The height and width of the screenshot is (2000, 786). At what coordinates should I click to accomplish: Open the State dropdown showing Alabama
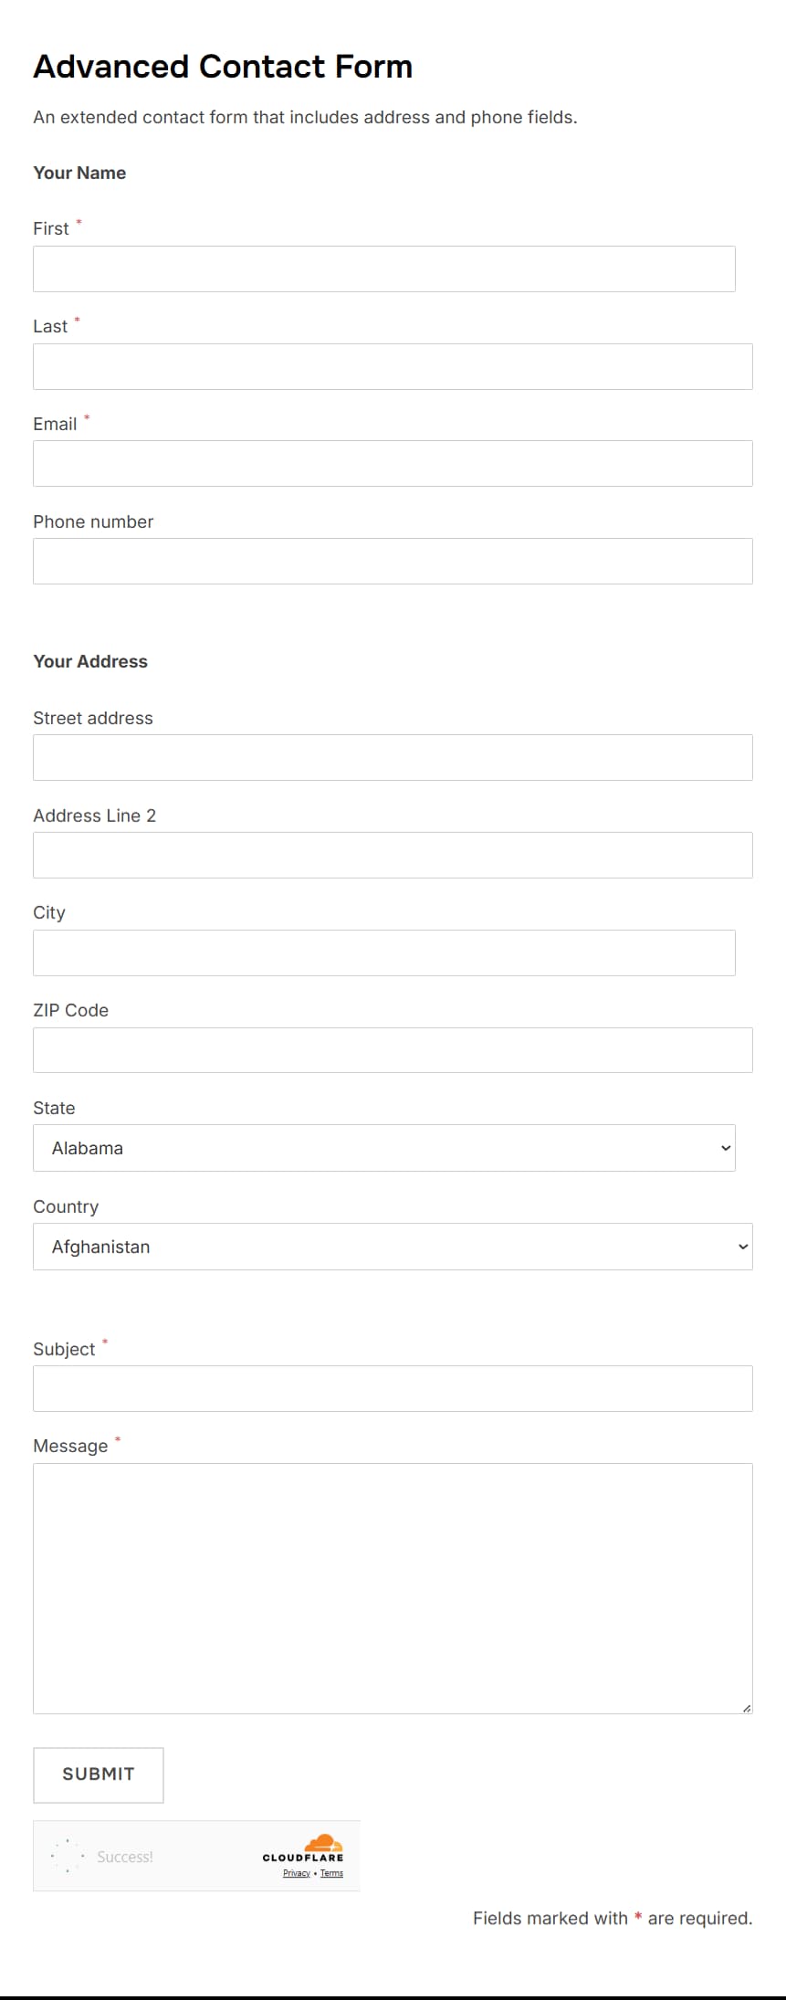pyautogui.click(x=383, y=1147)
